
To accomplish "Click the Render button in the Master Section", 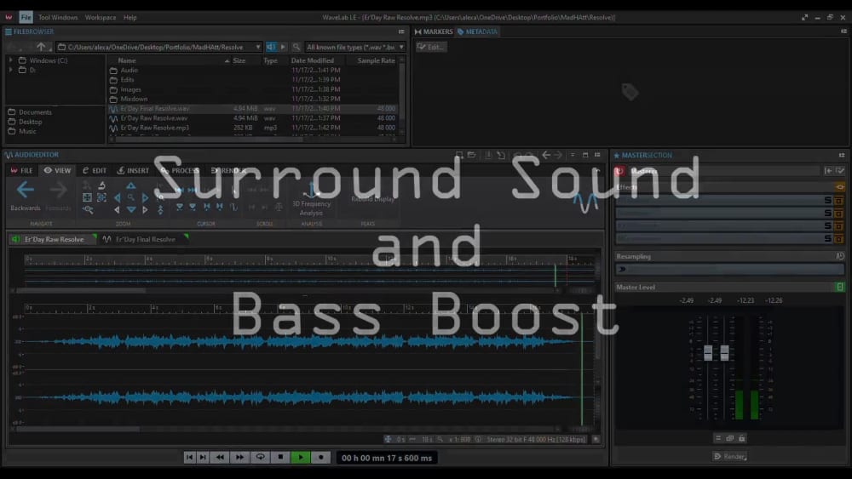I will pos(730,456).
